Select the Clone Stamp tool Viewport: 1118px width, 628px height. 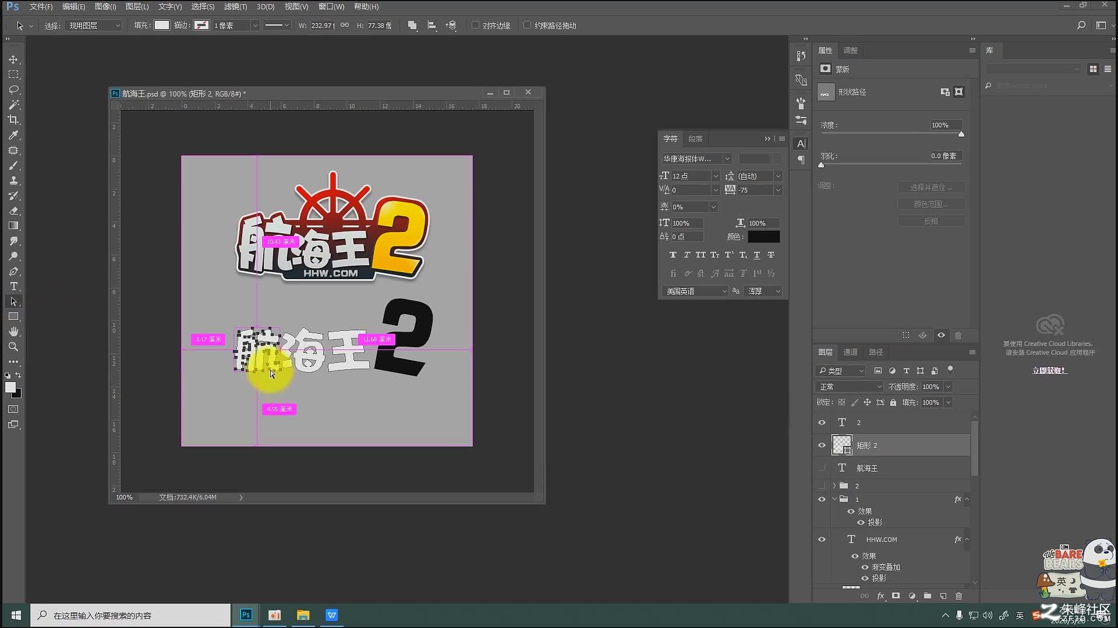(x=13, y=181)
